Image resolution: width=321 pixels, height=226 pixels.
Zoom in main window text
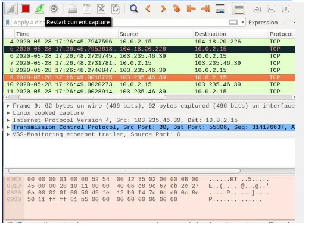[257, 9]
